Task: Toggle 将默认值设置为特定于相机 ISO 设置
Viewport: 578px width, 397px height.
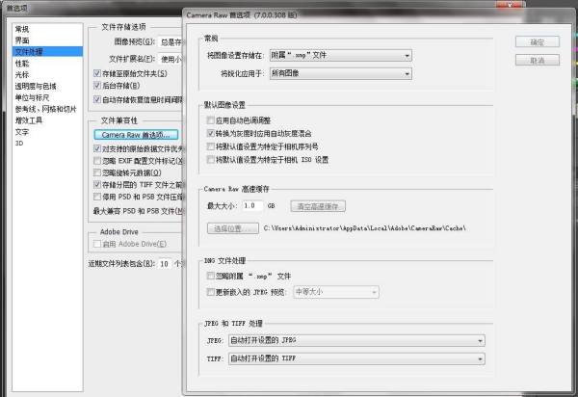Action: [210, 160]
